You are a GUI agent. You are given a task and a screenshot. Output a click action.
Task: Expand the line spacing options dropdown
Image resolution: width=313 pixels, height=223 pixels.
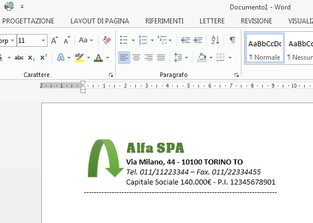tap(187, 58)
